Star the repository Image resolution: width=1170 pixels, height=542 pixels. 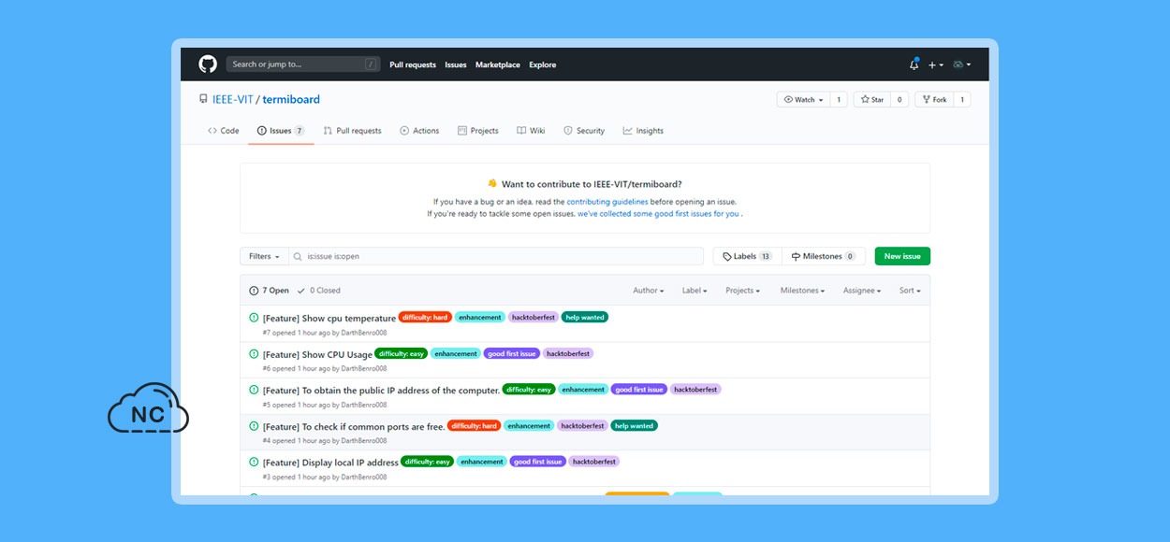pyautogui.click(x=871, y=99)
